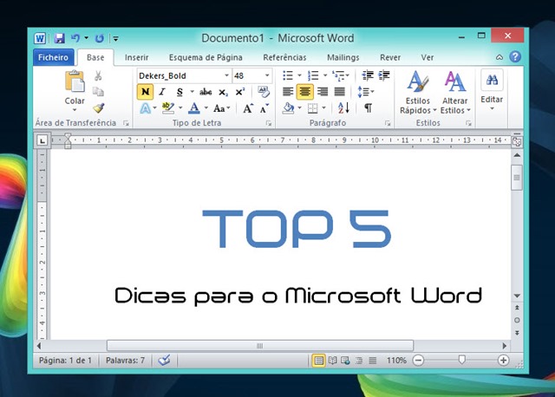Click Página: 1 de 1 status
Image resolution: width=555 pixels, height=397 pixels.
point(65,361)
